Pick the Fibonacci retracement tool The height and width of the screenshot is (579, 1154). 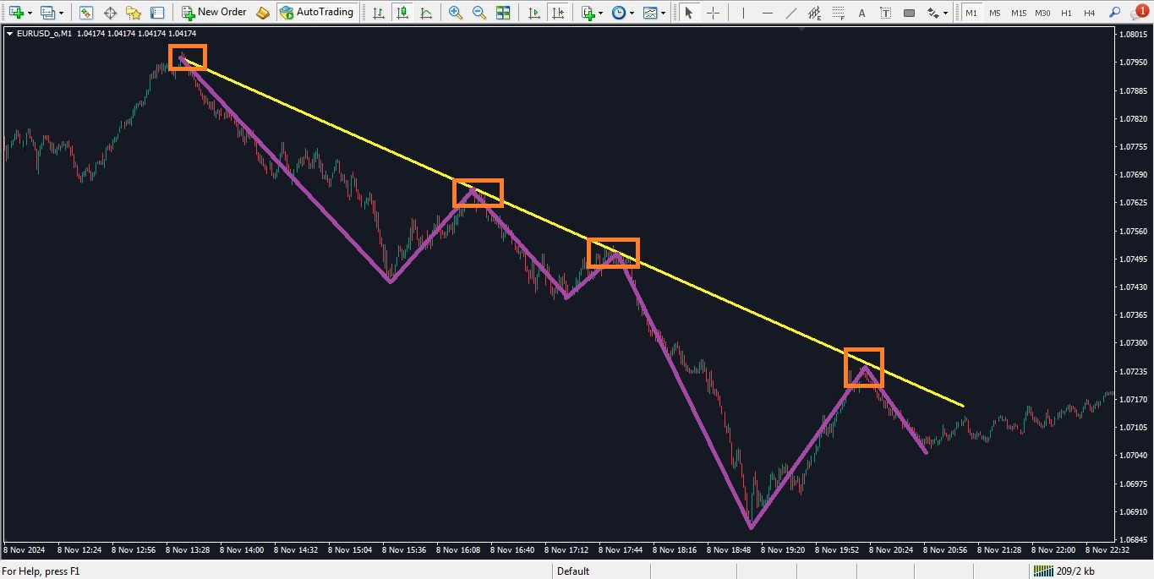point(838,13)
